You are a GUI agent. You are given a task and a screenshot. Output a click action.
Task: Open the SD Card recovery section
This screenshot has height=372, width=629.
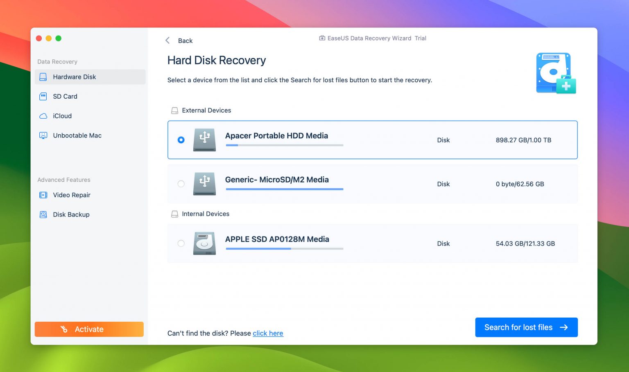pyautogui.click(x=65, y=96)
